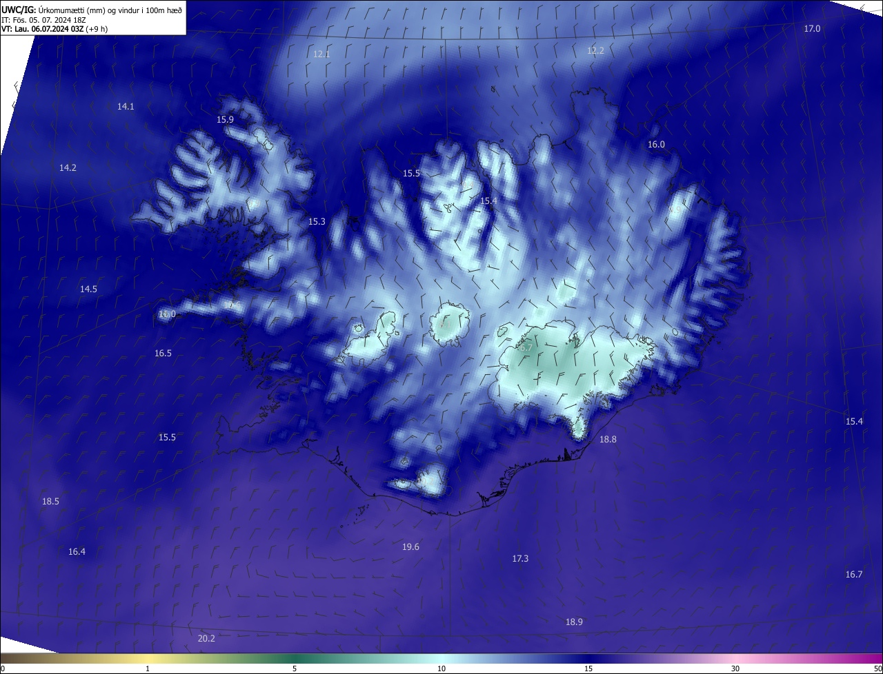This screenshot has height=674, width=883.
Task: Click the 1 tick on the color scale
Action: (x=148, y=668)
